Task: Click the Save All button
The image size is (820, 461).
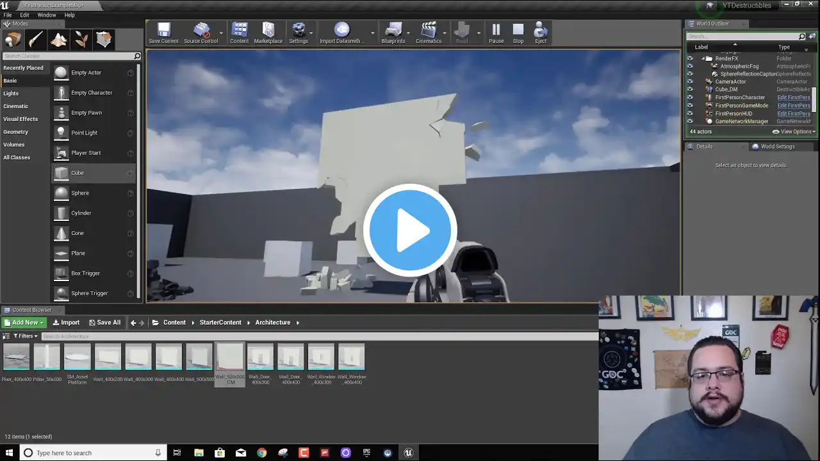Action: tap(105, 323)
